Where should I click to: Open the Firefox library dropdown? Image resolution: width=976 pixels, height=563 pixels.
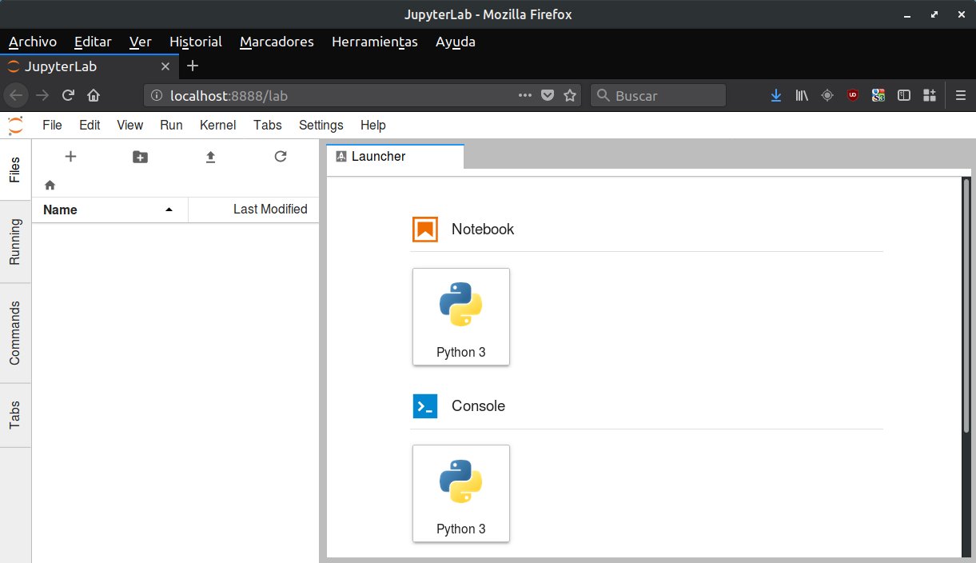click(801, 95)
